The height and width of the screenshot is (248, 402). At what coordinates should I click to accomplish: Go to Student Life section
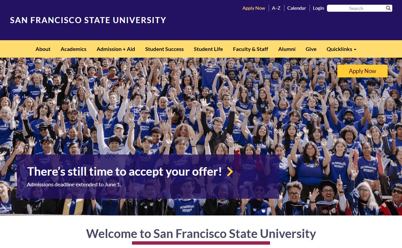208,49
